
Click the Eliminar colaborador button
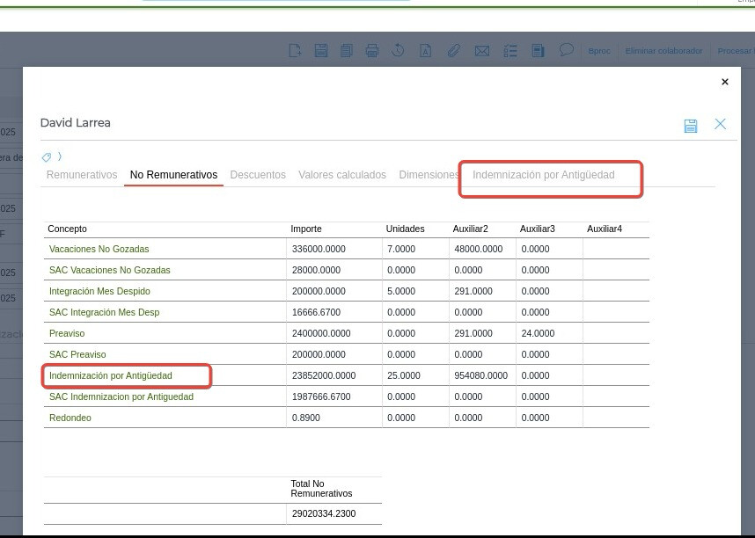pos(663,51)
